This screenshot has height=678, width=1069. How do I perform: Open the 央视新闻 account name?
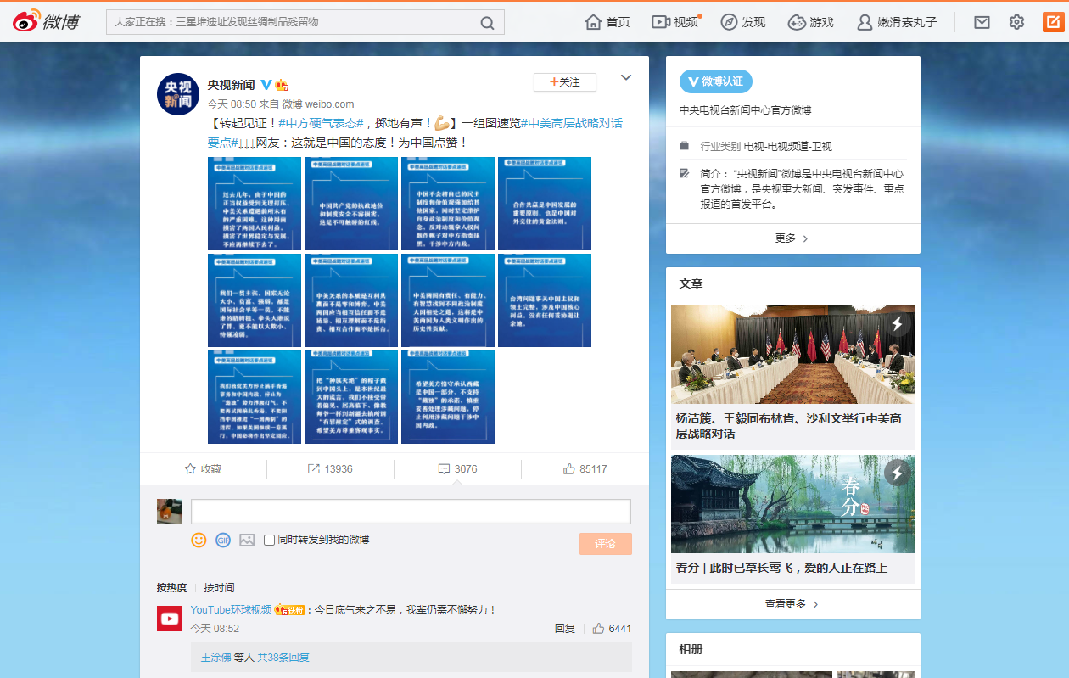point(231,85)
